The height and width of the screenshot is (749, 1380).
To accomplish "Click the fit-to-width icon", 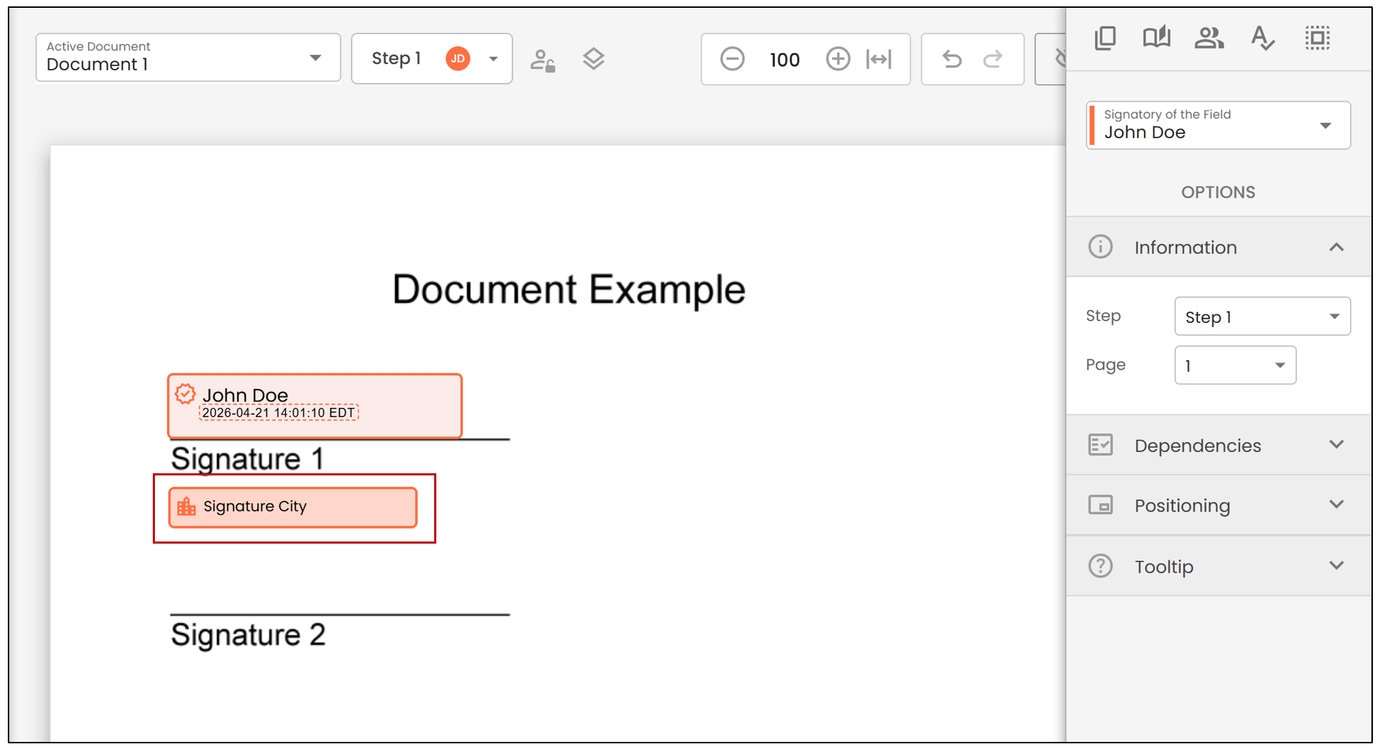I will pos(879,59).
